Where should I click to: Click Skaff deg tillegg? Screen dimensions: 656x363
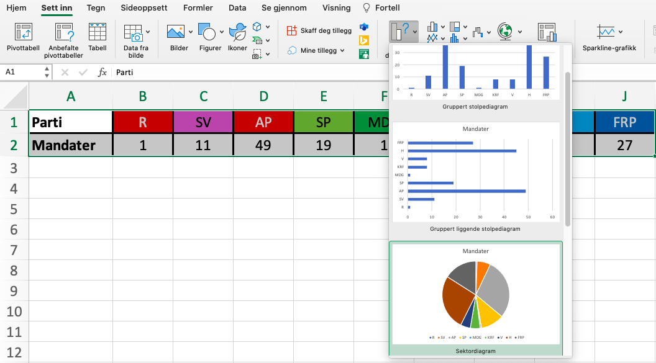[x=320, y=30]
